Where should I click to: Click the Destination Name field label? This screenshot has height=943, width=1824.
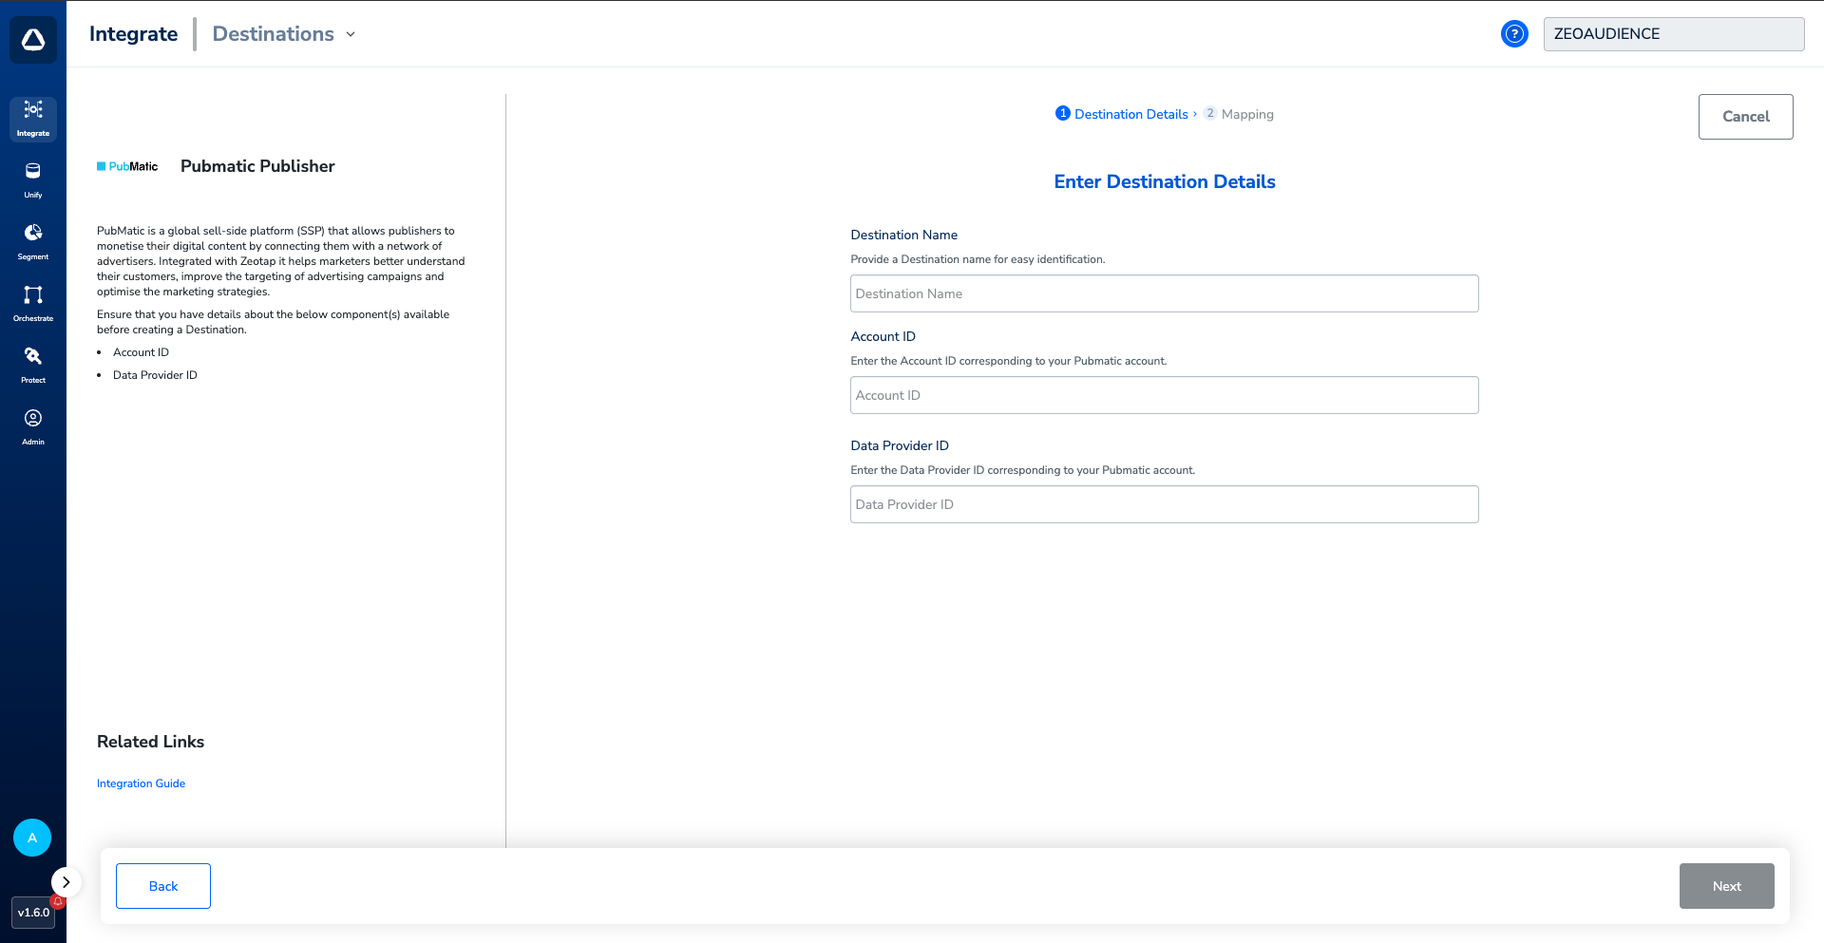[x=903, y=235]
